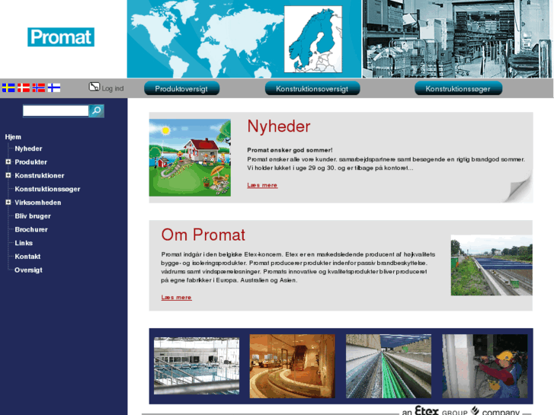Click the search magnifier button
This screenshot has height=415, width=554.
point(97,111)
